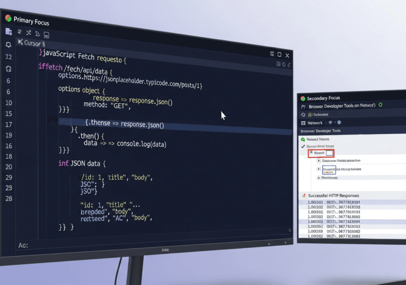Click the scroll marker at editor bottom right
This screenshot has width=406, height=285.
point(290,230)
